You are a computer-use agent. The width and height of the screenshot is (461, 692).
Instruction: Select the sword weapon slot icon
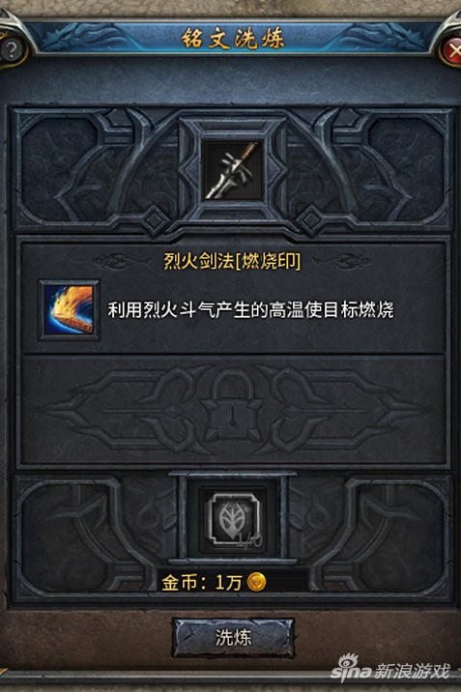pyautogui.click(x=233, y=170)
